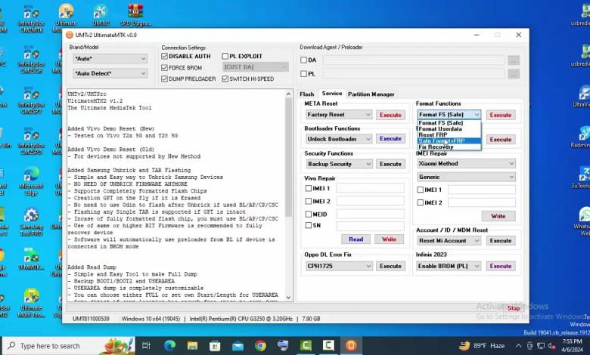Open the Partition Manager tab
Screen dimensions: 590x355
click(371, 94)
